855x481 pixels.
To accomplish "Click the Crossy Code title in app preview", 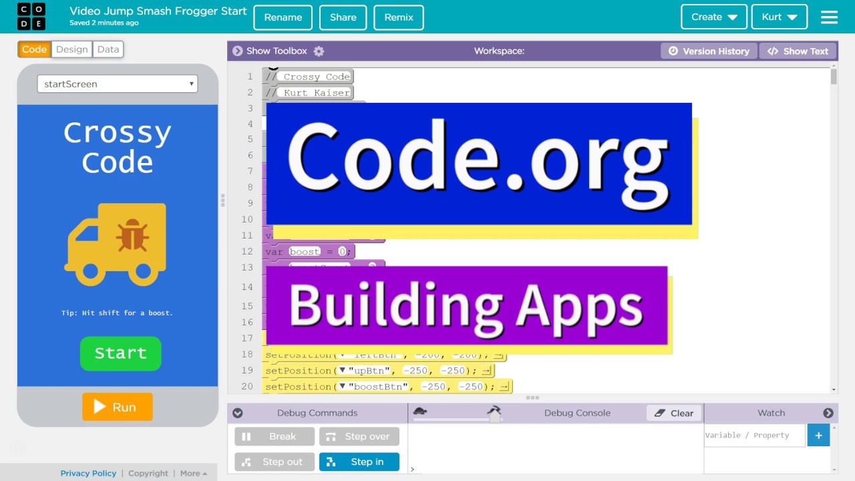I will (x=118, y=147).
